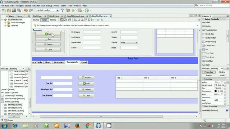Open the Run Project arrow dropdown

76,10
